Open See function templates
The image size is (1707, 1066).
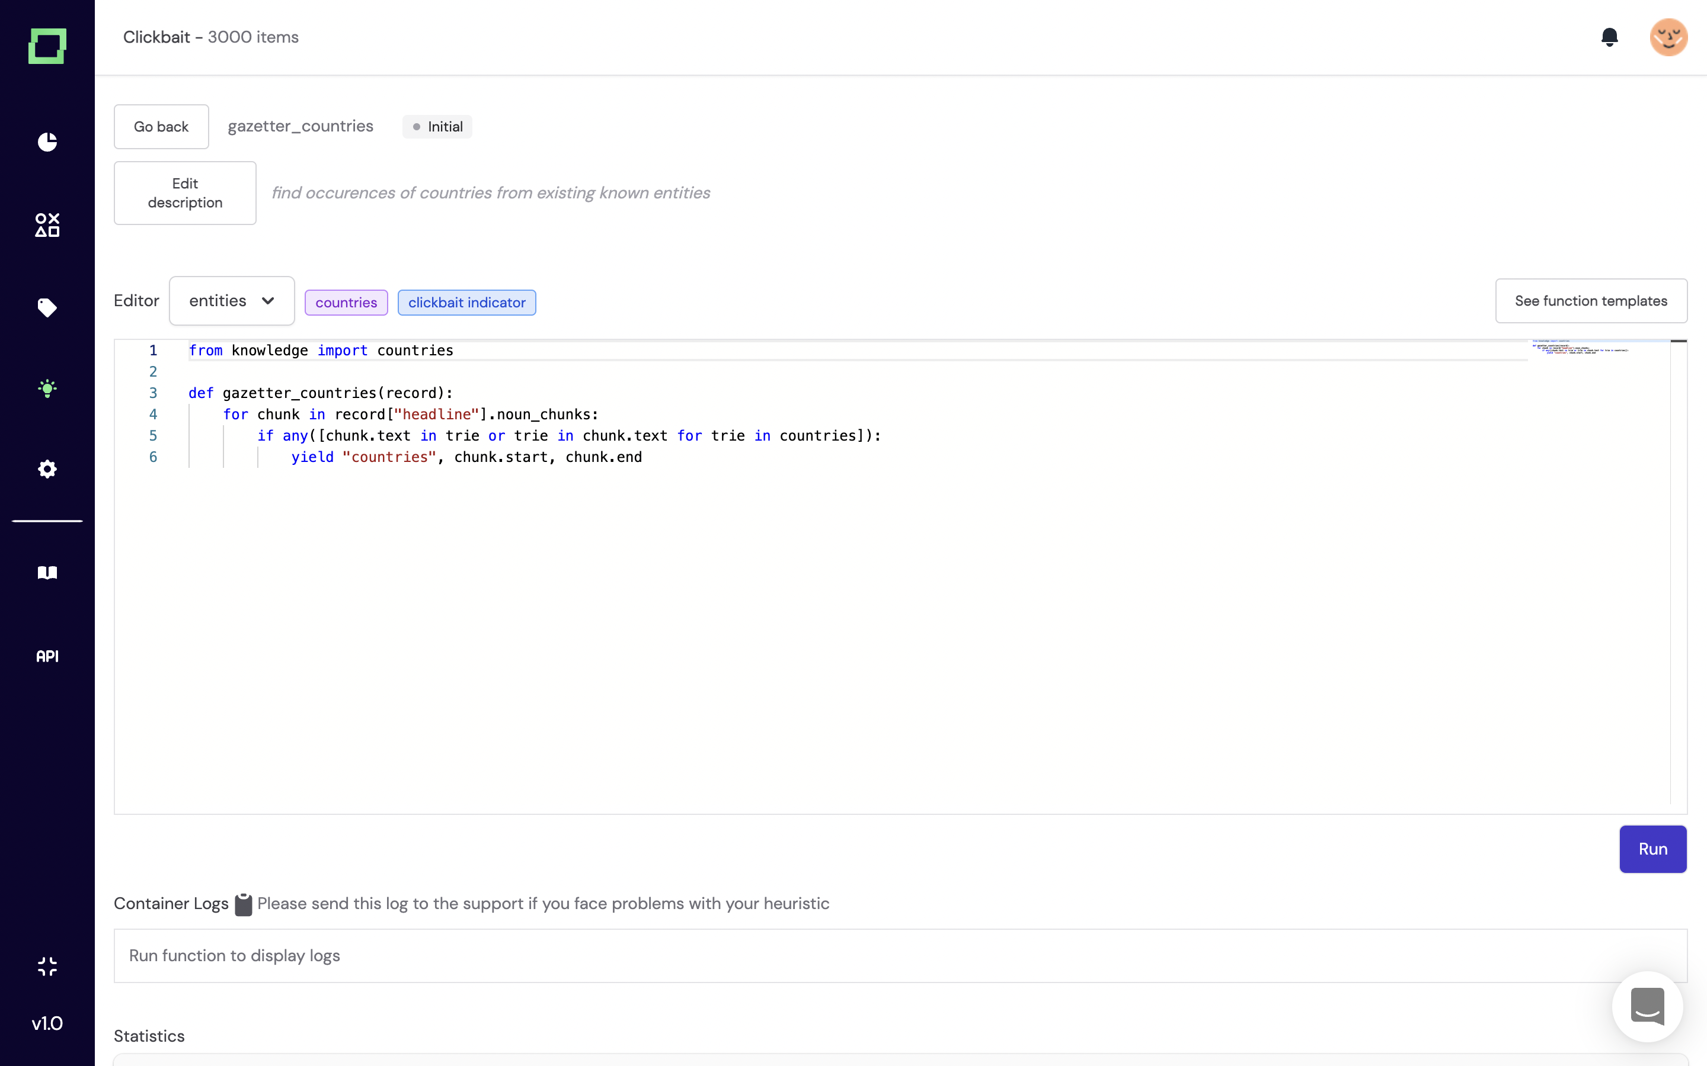click(1591, 301)
